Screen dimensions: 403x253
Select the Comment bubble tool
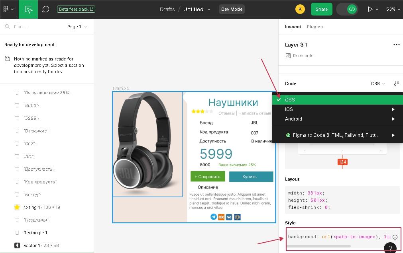(x=45, y=9)
